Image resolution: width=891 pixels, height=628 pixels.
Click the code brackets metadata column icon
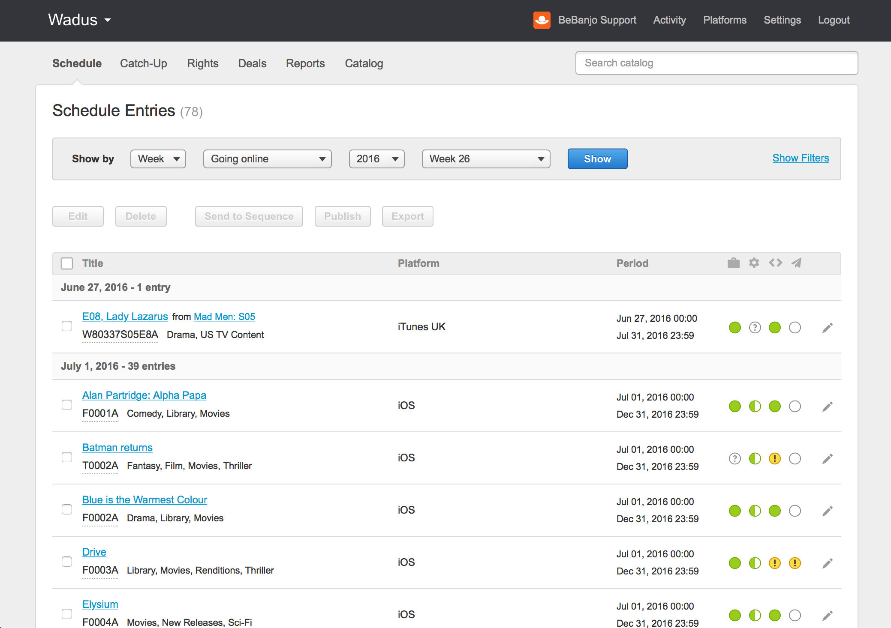pos(775,263)
